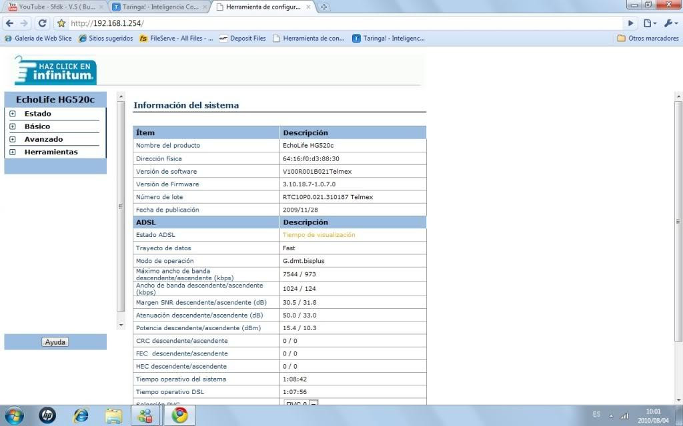Select the Herramienta de configur... tab

coord(263,7)
